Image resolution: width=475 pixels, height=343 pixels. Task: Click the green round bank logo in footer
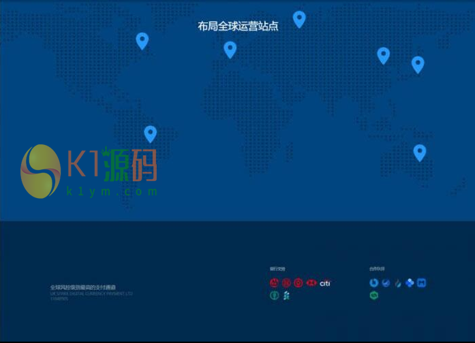tap(274, 295)
